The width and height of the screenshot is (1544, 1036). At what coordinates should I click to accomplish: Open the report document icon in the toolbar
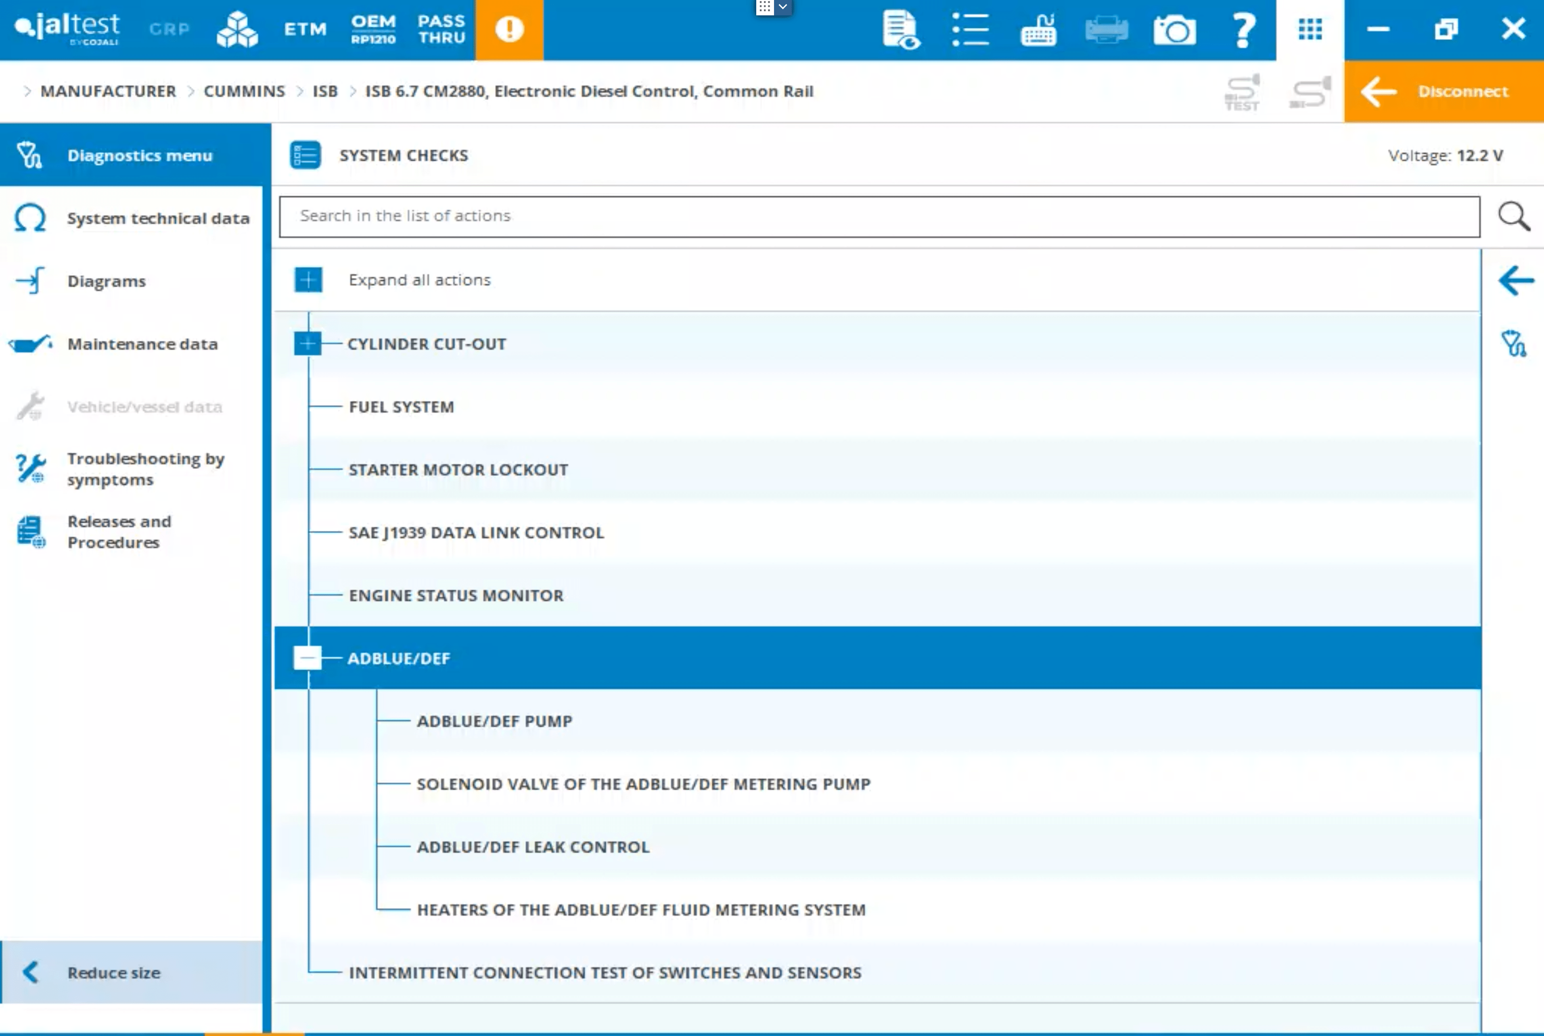click(900, 30)
